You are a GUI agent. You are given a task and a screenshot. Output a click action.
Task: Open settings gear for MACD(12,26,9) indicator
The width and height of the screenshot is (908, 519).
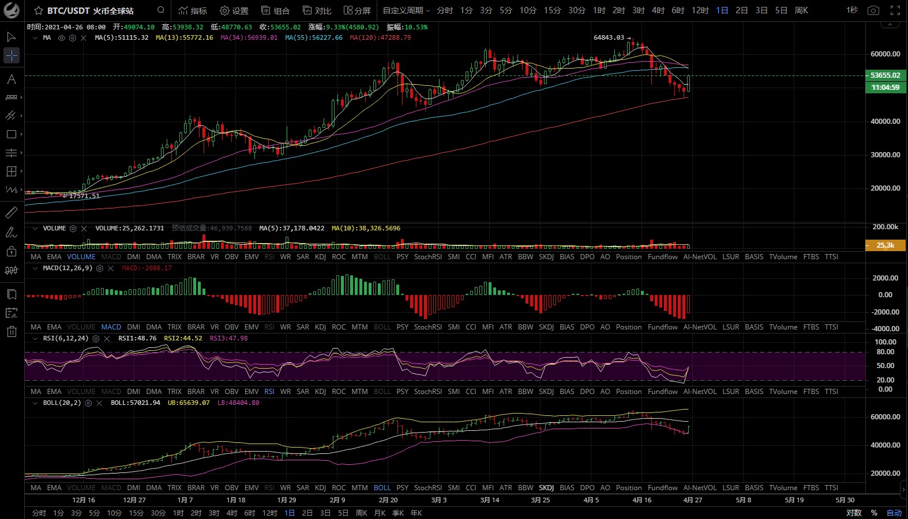100,268
